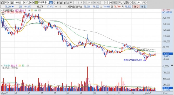The image size is (174, 95).
Task: Open the dropdown next to the 주 button
Action: 9,3
